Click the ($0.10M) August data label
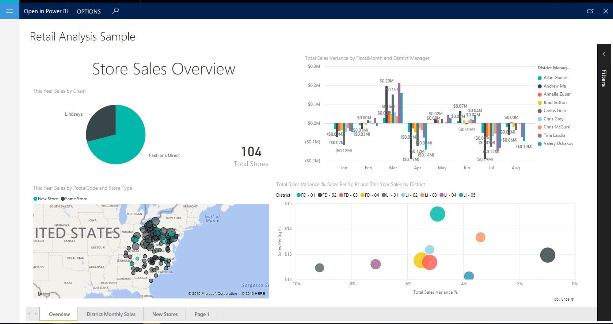613x324 pixels. pyautogui.click(x=524, y=147)
